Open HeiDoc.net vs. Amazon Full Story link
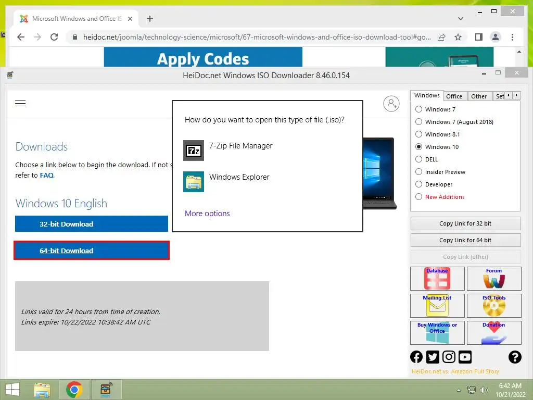The image size is (533, 400). coord(455,371)
